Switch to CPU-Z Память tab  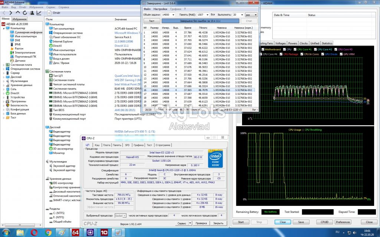click(x=117, y=145)
